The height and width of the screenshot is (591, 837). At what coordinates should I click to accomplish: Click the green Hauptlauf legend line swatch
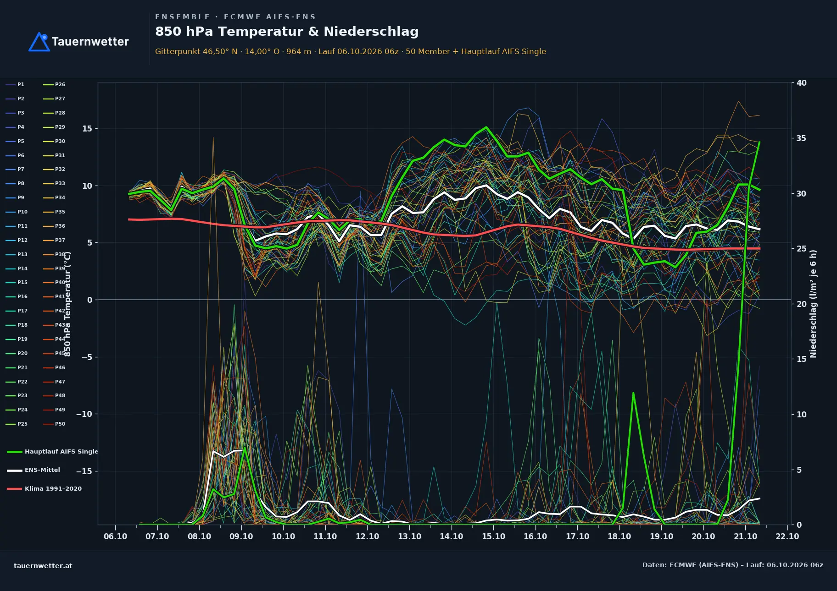pyautogui.click(x=15, y=452)
